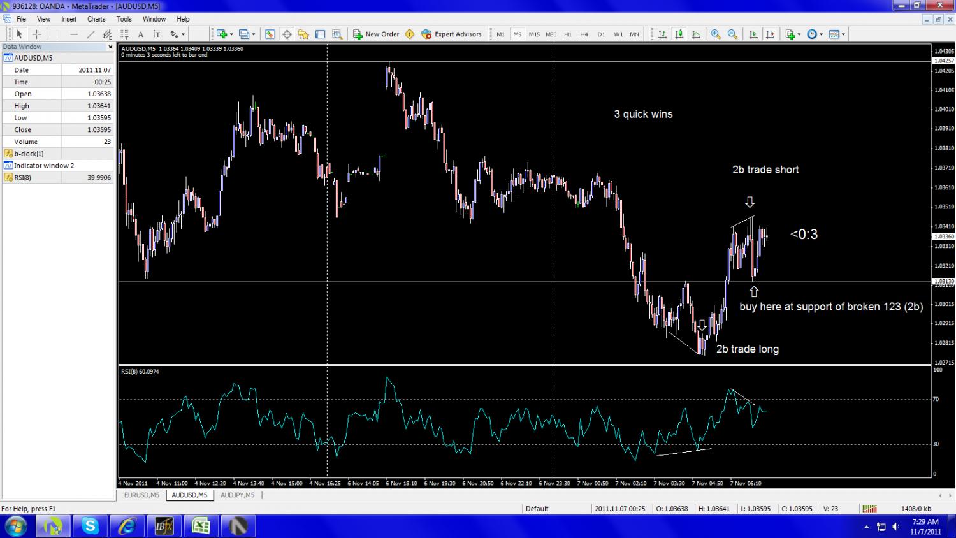The width and height of the screenshot is (956, 538).
Task: Click the New Order button
Action: (376, 34)
